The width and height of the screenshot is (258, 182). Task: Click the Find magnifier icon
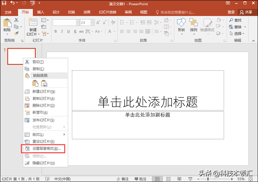231,20
